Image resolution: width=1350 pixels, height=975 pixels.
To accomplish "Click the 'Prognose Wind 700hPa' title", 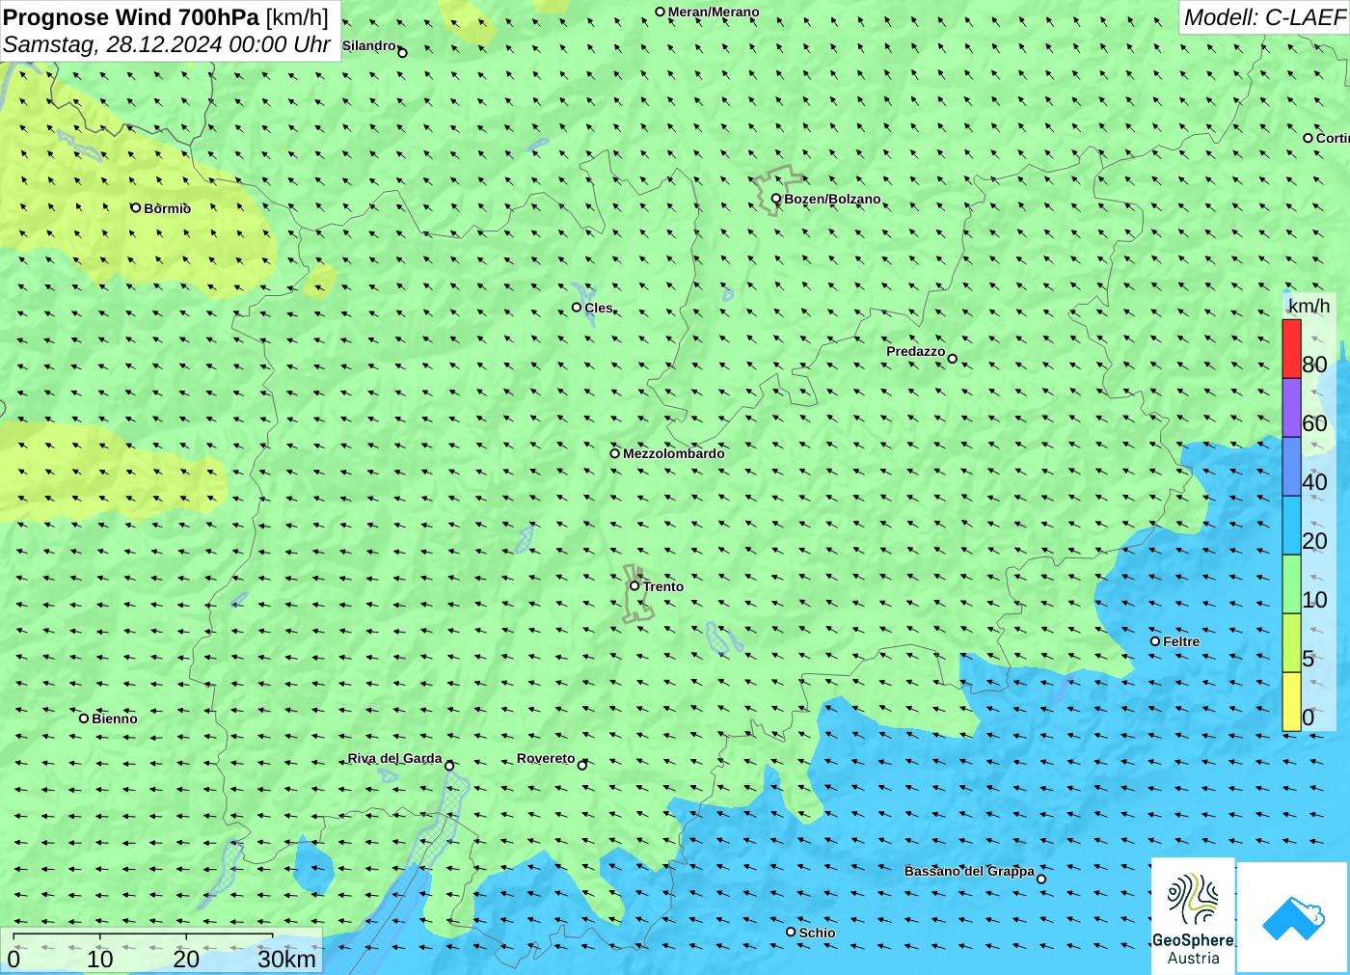I will click(x=131, y=16).
